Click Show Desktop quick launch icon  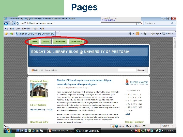click(18, 131)
